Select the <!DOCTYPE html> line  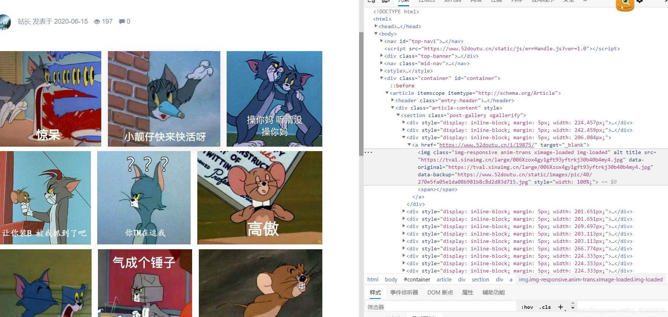(x=396, y=11)
